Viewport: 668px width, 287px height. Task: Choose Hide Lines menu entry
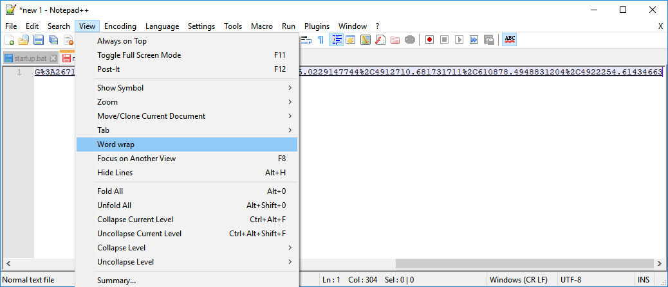[187, 173]
